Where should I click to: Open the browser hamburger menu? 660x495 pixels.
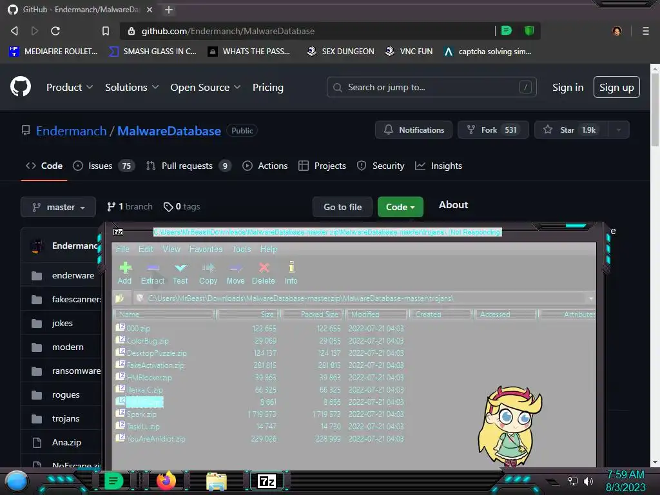coord(646,31)
